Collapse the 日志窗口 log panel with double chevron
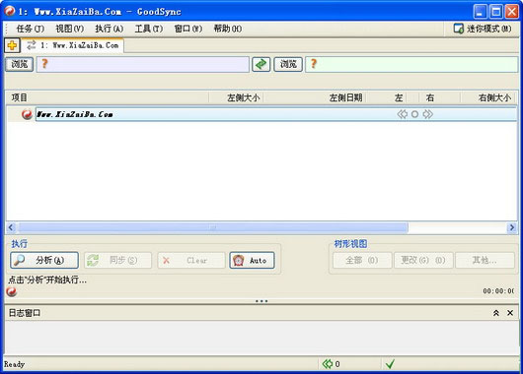The image size is (523, 374). [x=496, y=313]
